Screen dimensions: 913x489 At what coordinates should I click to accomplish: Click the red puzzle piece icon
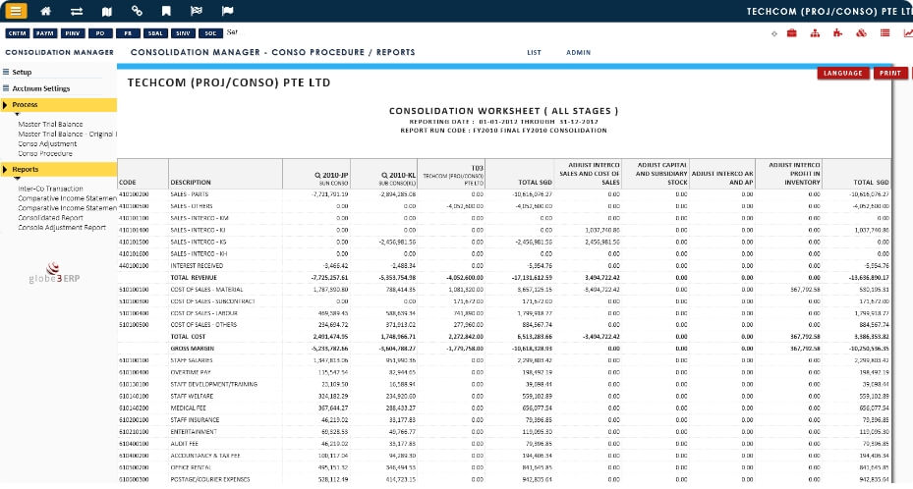(x=838, y=33)
